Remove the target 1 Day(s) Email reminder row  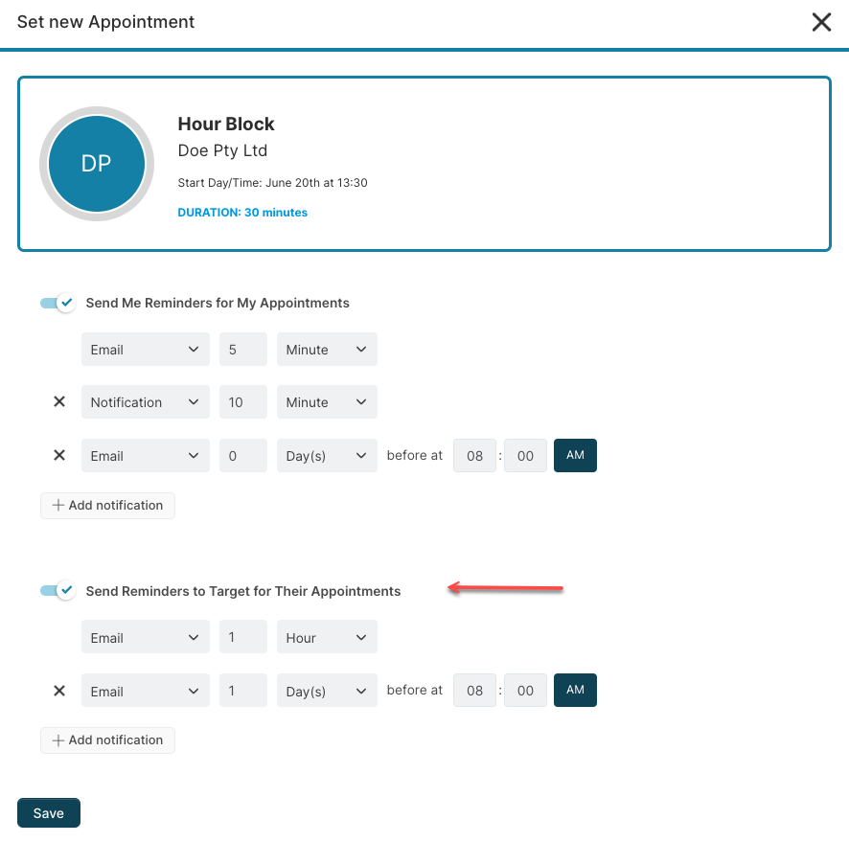[x=59, y=691]
